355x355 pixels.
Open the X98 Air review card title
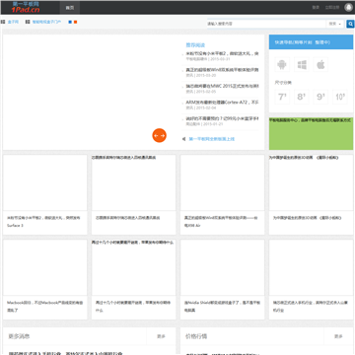coord(221,222)
